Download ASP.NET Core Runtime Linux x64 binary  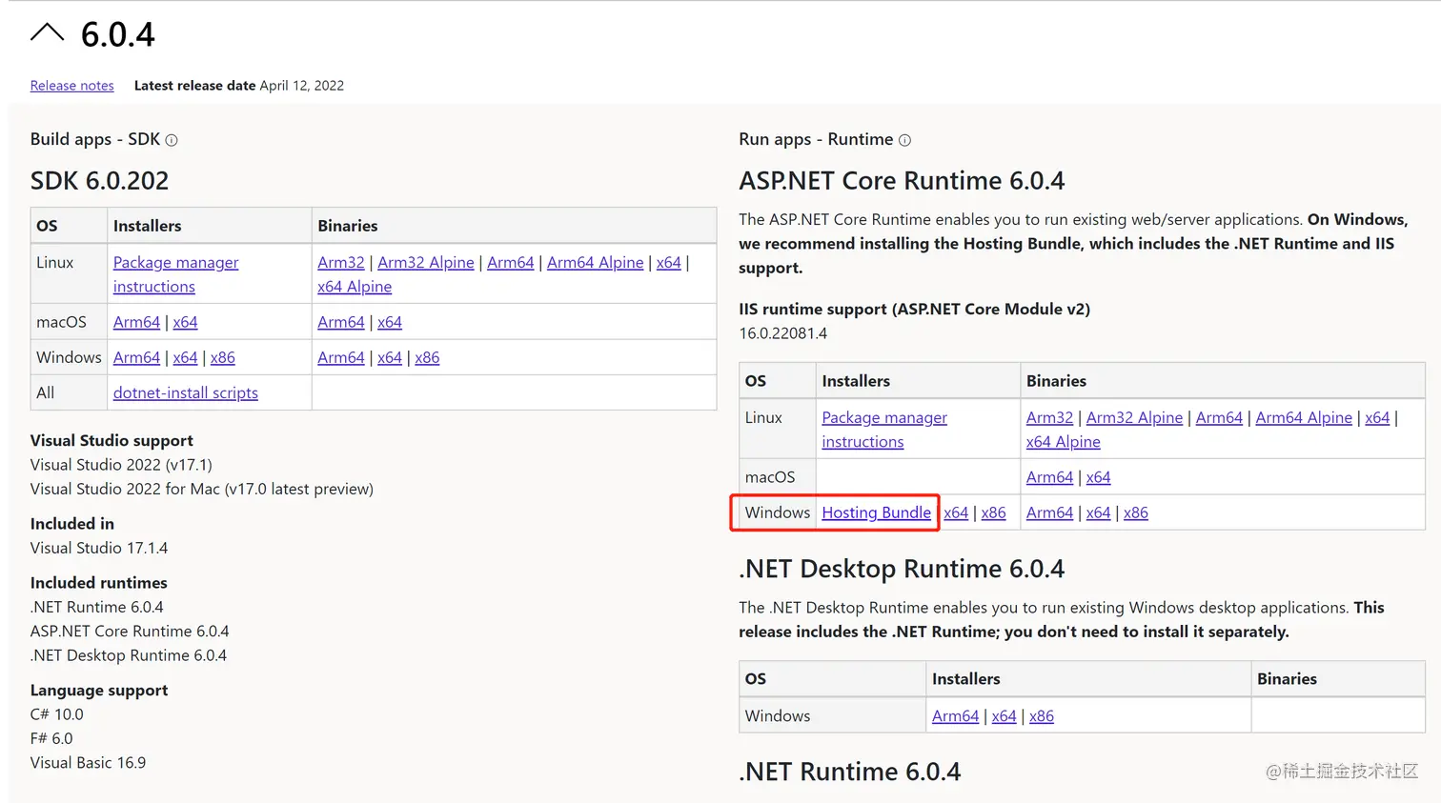point(1377,417)
